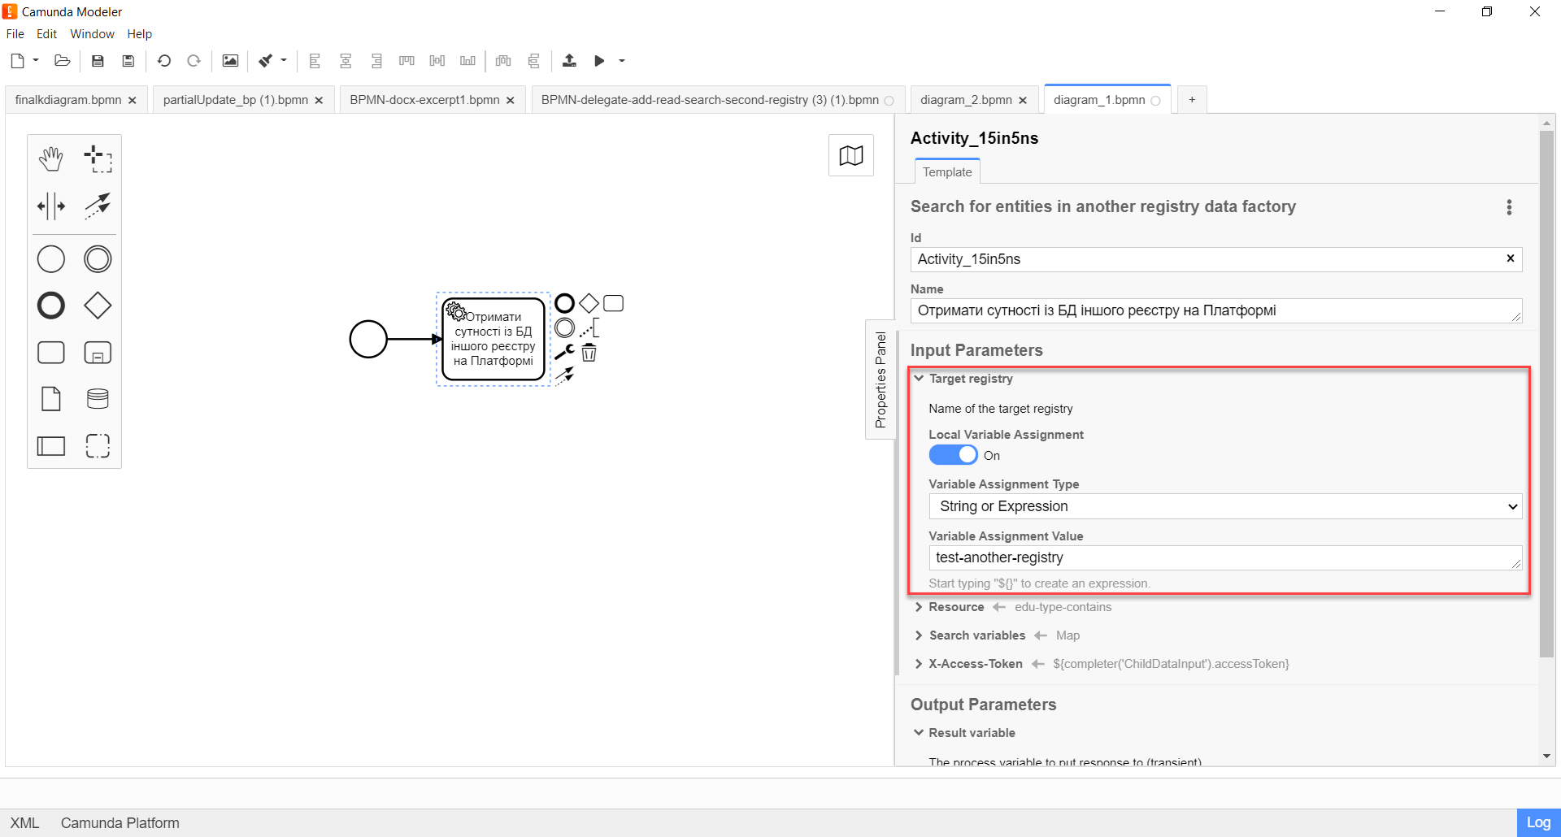Undo the last action
Screen dimensions: 1561x837
(164, 61)
